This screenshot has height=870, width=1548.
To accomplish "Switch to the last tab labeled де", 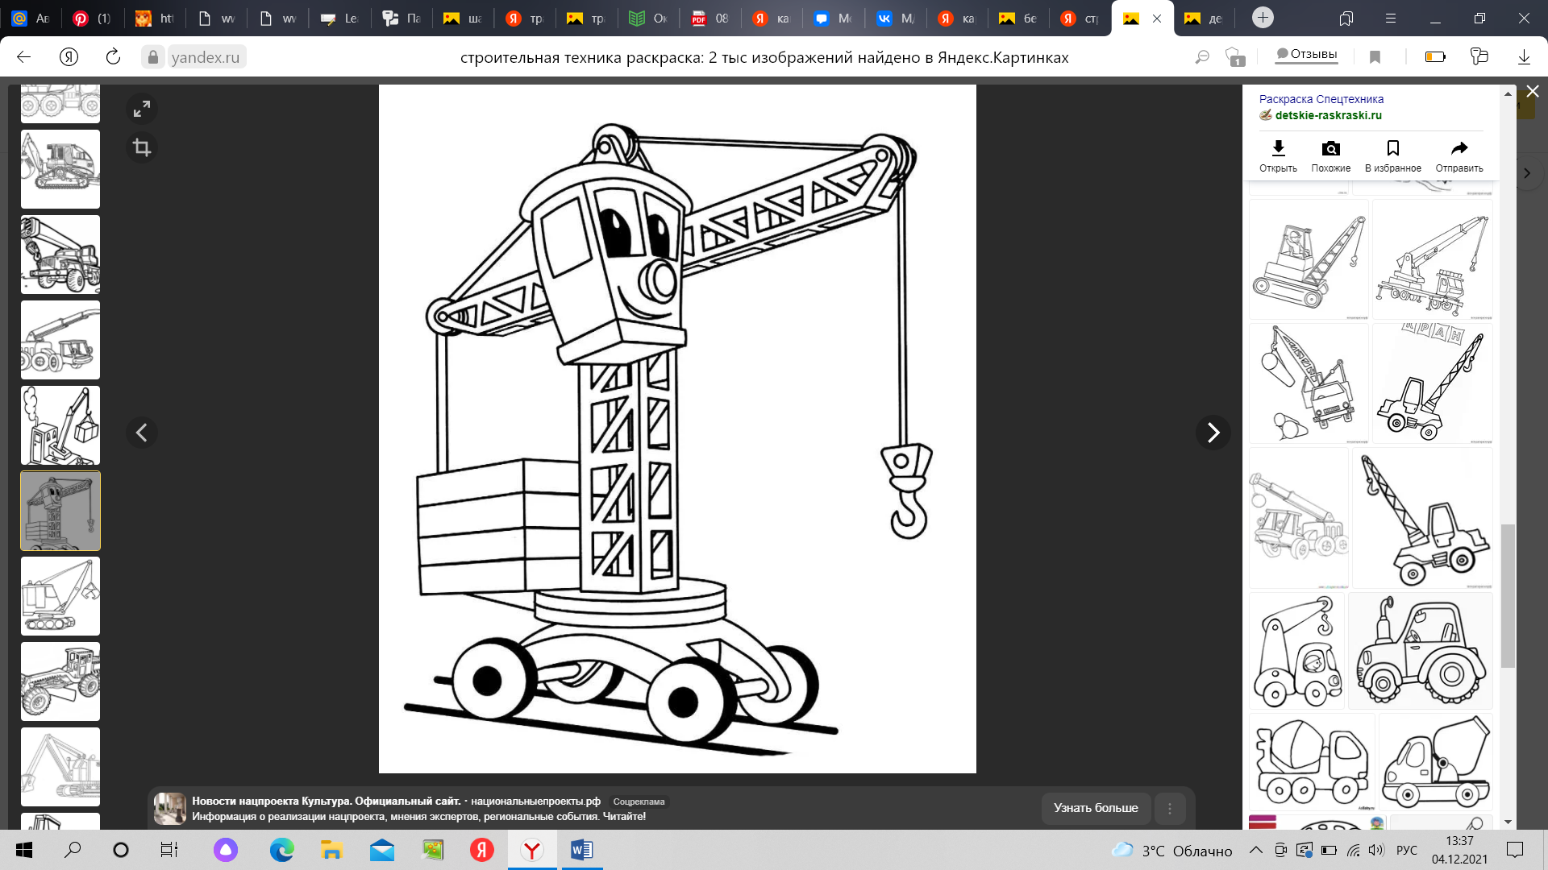I will tap(1204, 19).
